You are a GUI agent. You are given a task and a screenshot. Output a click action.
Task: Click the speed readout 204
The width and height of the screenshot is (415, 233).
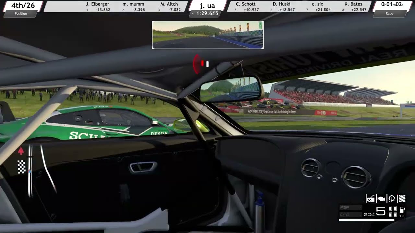click(369, 214)
